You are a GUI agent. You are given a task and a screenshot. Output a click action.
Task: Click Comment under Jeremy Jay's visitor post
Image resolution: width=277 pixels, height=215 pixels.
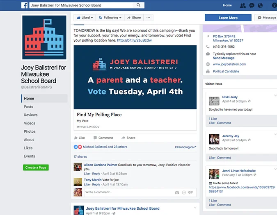(x=224, y=158)
